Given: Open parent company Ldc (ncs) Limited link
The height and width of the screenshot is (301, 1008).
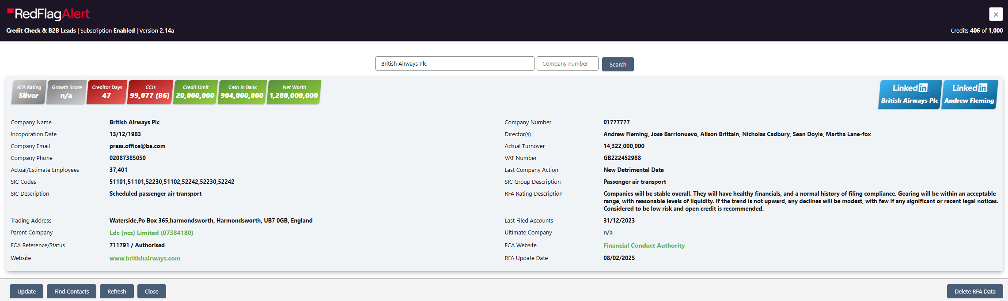Looking at the screenshot, I should (x=152, y=233).
